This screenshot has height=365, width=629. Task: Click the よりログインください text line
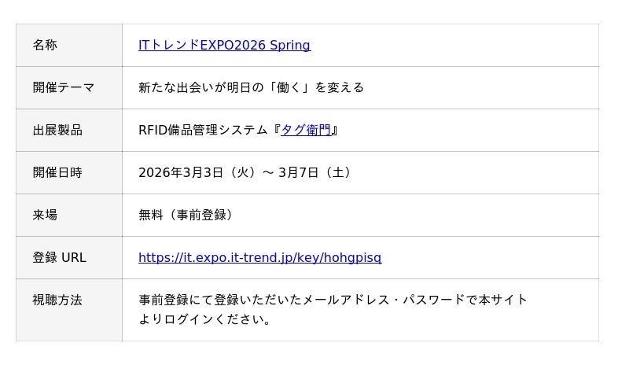[204, 319]
